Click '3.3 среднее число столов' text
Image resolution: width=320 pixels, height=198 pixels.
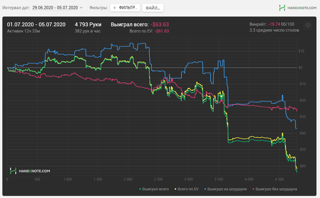274,30
